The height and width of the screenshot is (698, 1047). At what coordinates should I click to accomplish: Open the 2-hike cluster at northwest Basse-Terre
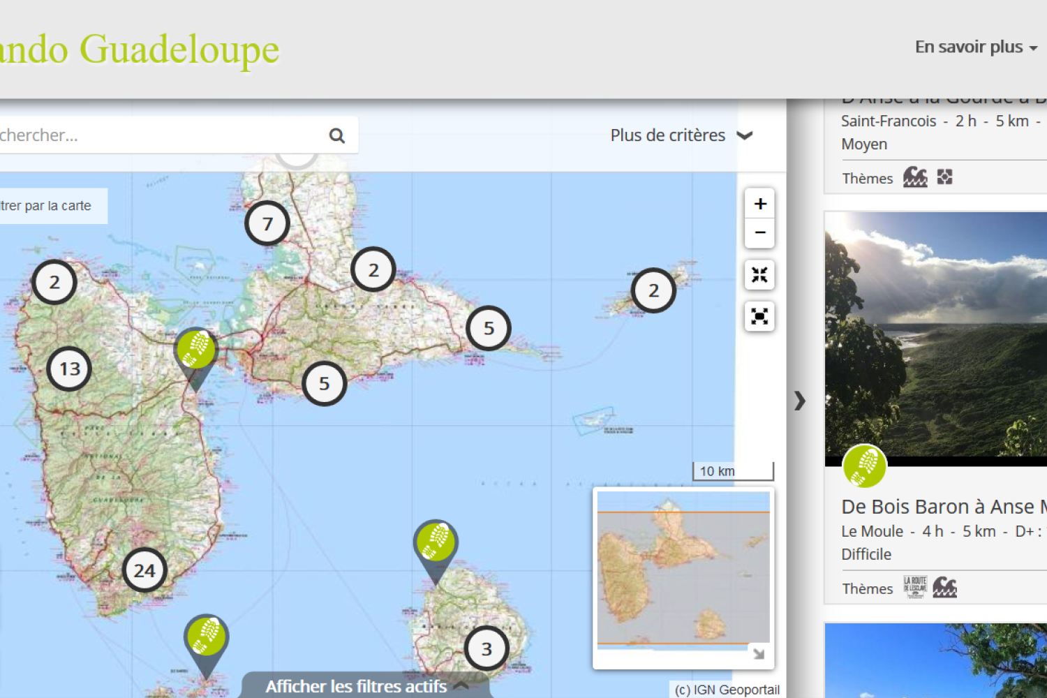point(54,282)
